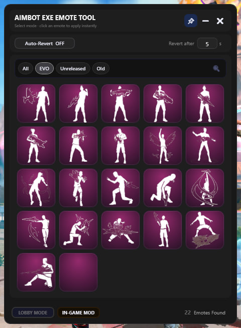Minimize the emote tool window

tap(205, 21)
